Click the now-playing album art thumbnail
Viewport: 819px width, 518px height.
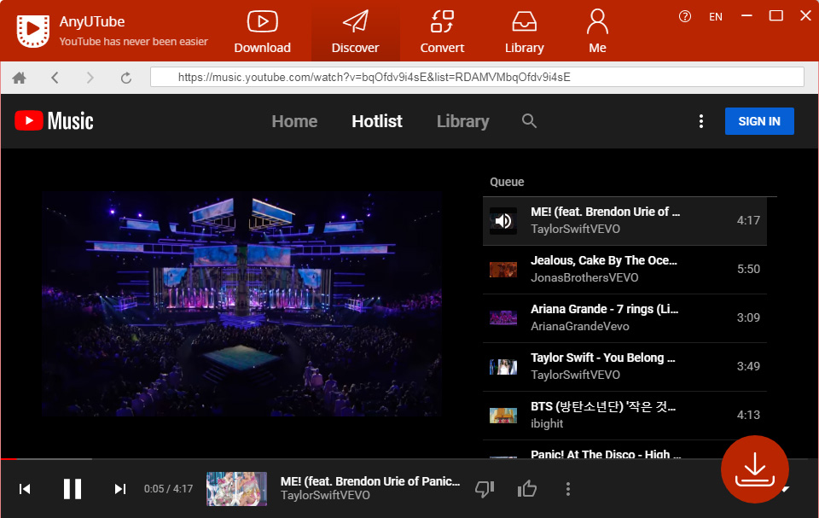tap(236, 489)
